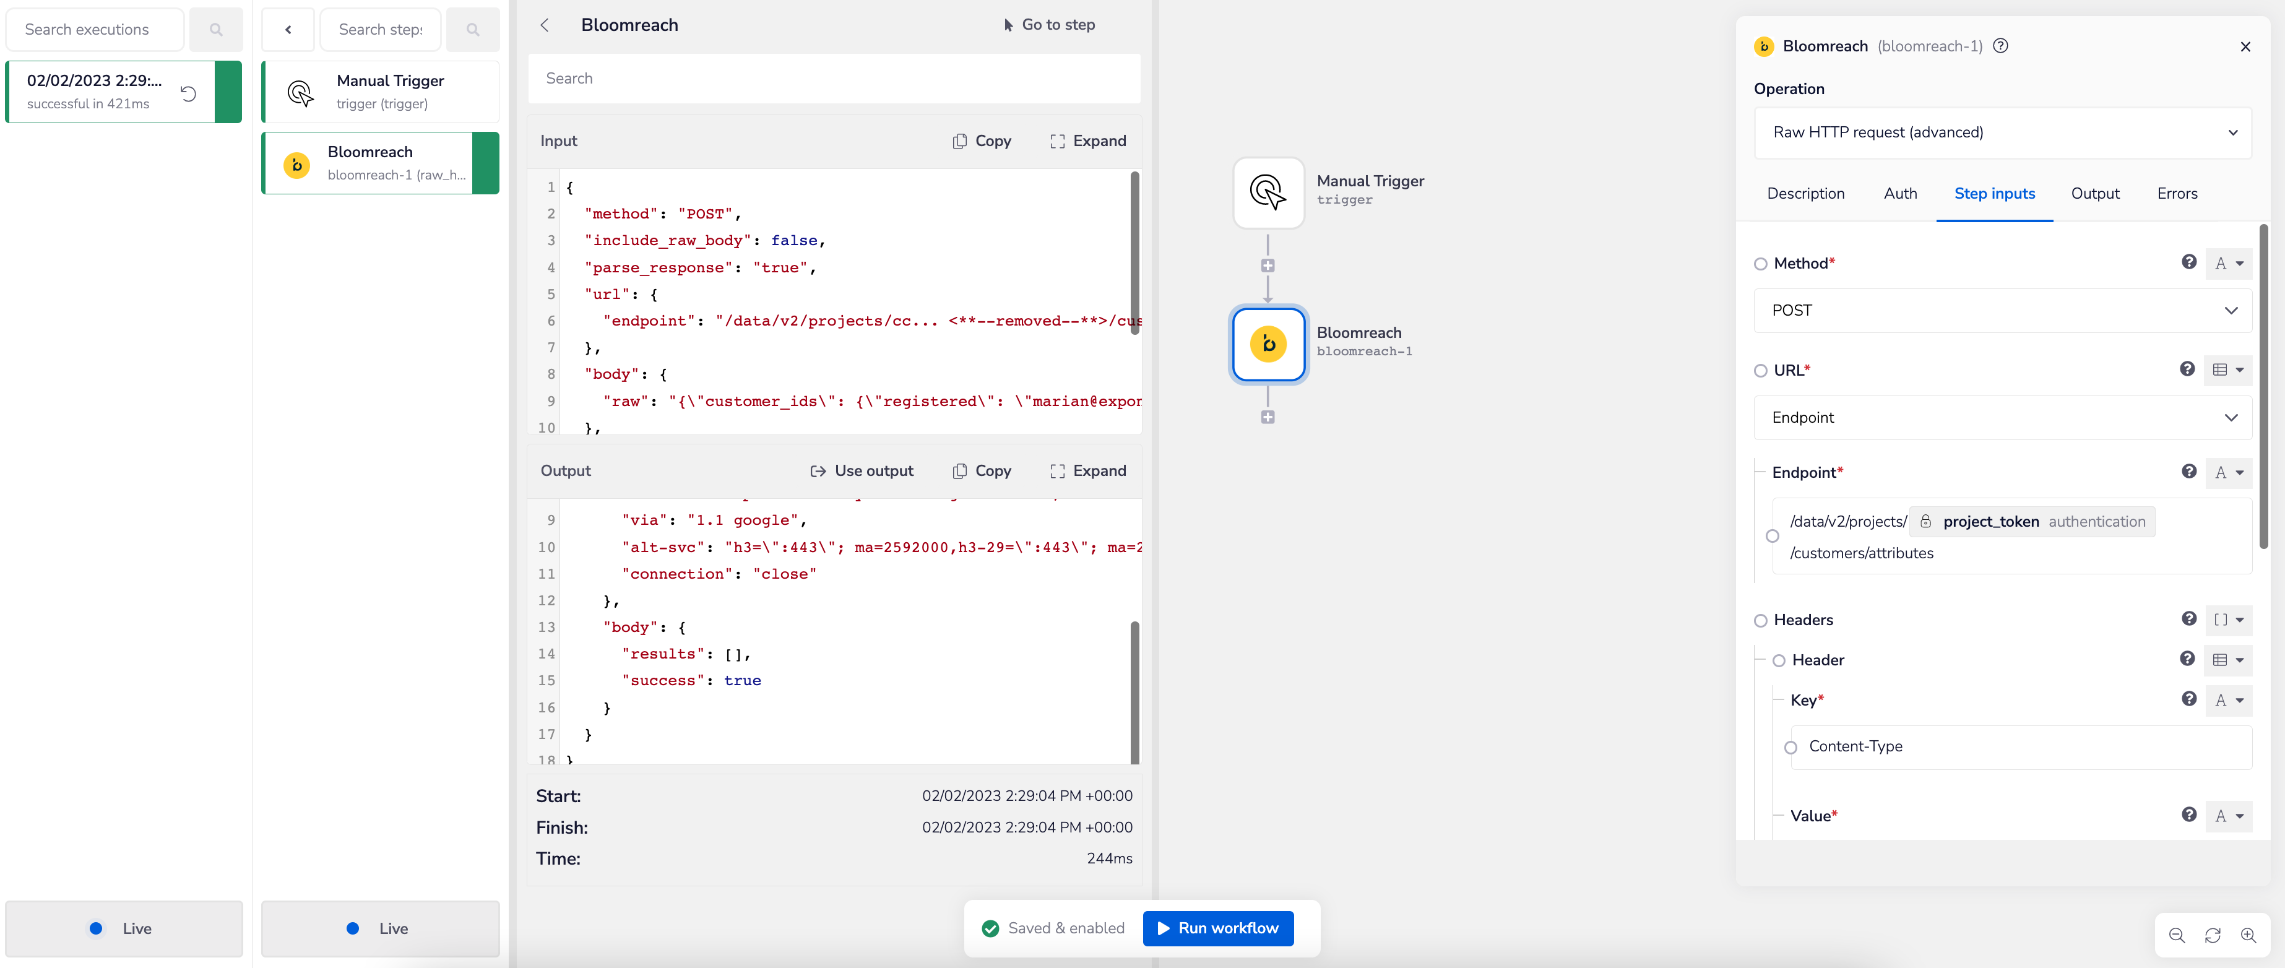Open help for the Method field

click(x=2188, y=262)
